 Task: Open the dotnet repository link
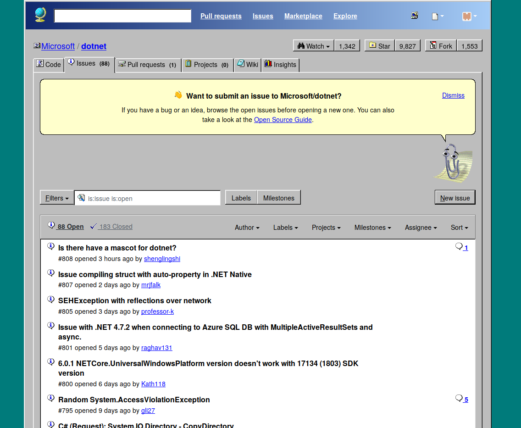pyautogui.click(x=94, y=46)
